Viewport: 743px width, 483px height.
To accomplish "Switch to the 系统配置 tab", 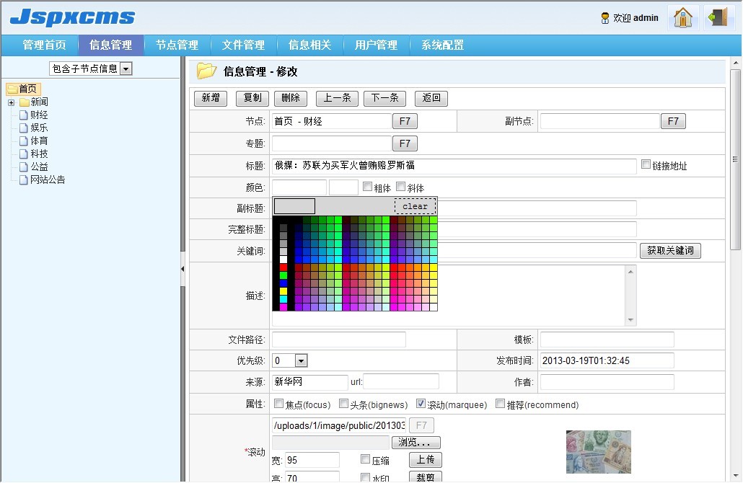I will pyautogui.click(x=443, y=45).
